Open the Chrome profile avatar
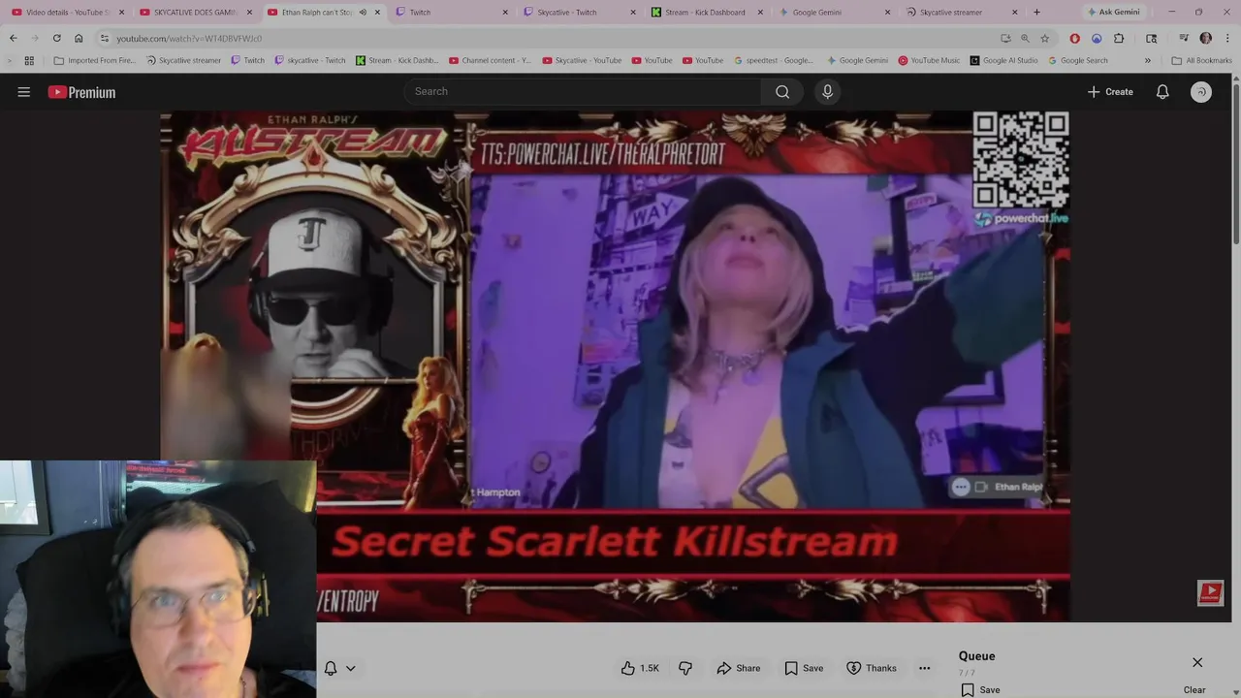The width and height of the screenshot is (1241, 698). [x=1205, y=38]
